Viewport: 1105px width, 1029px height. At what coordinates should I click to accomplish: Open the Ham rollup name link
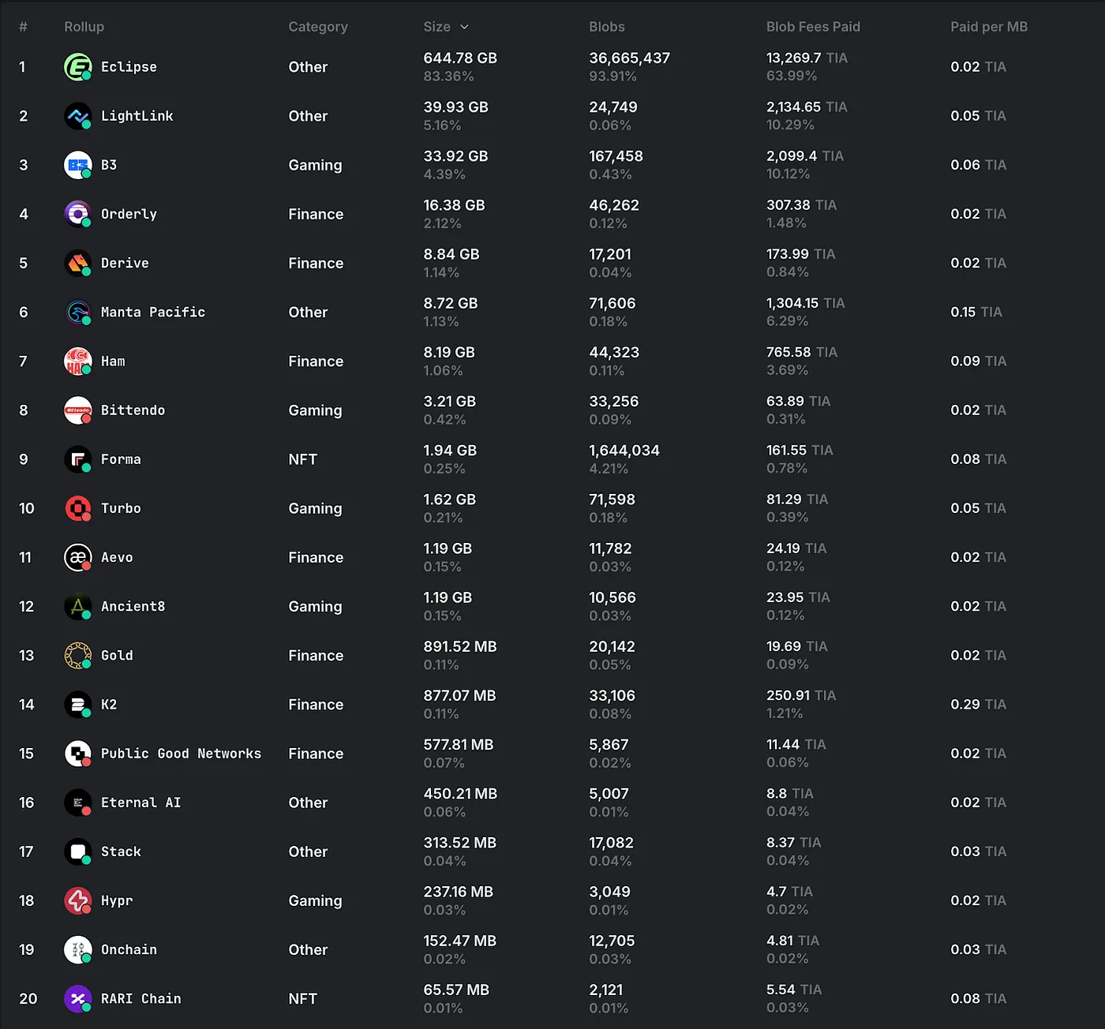click(x=113, y=361)
